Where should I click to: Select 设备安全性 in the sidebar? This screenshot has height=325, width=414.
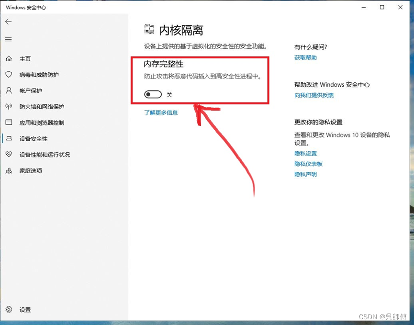tap(34, 139)
